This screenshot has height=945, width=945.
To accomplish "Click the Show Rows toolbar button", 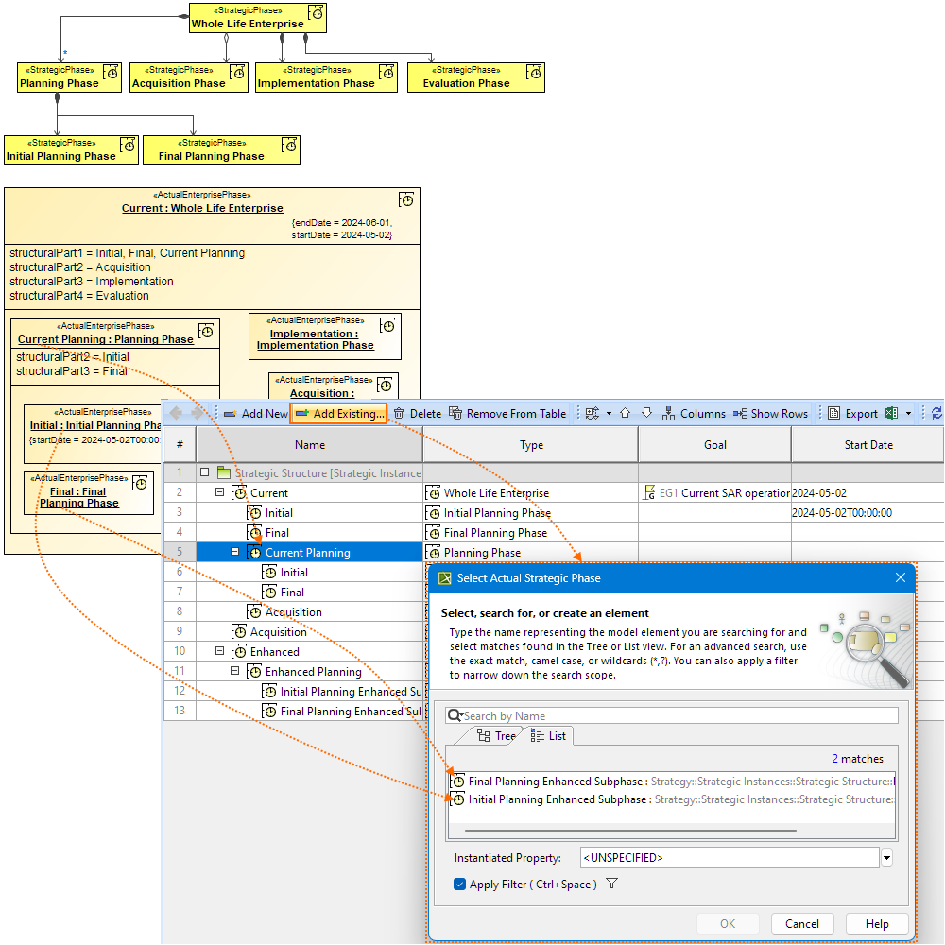I will (770, 414).
